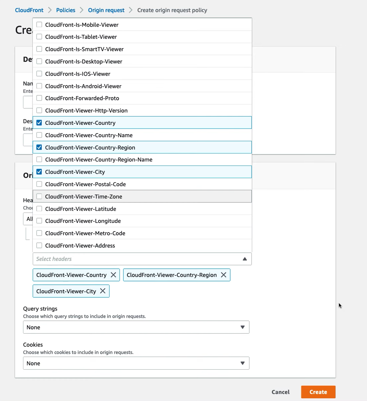Enable CloudFront-Viewer-Address header

[x=39, y=245]
